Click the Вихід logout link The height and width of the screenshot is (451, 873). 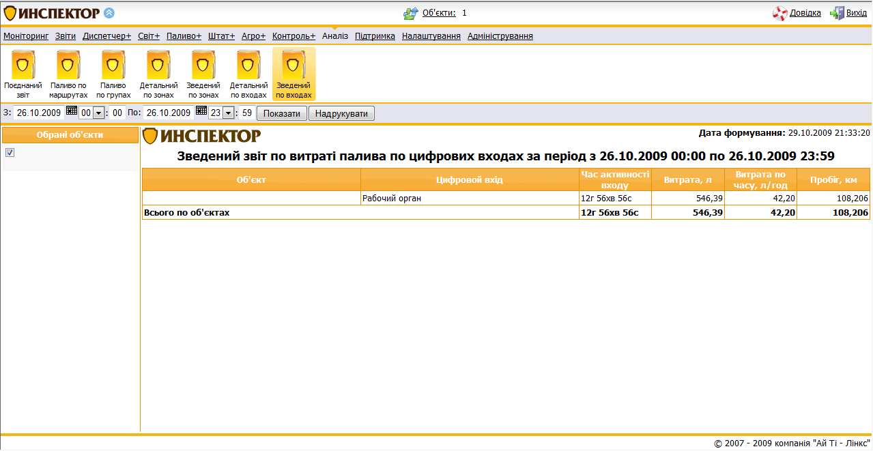point(857,13)
